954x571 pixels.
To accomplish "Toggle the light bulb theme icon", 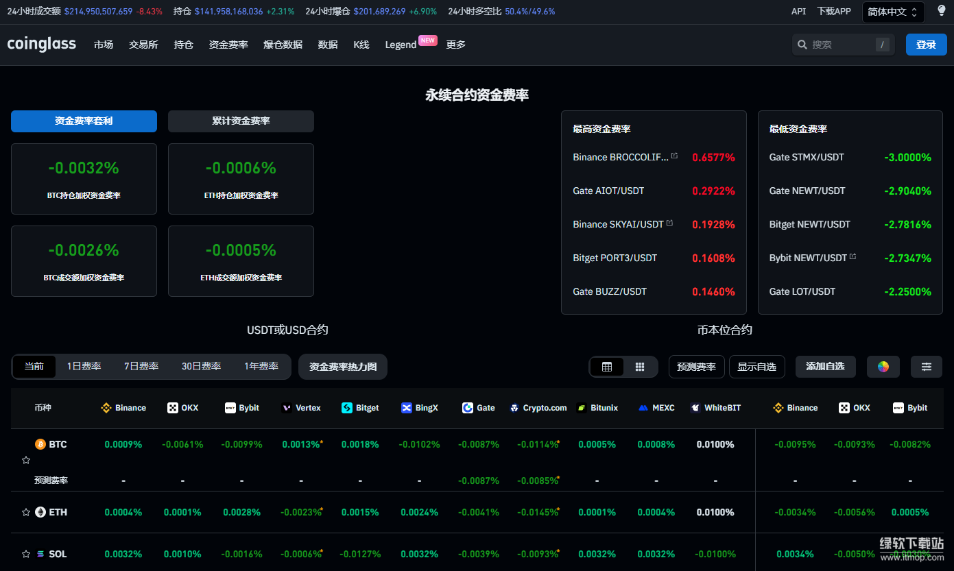I will (942, 11).
